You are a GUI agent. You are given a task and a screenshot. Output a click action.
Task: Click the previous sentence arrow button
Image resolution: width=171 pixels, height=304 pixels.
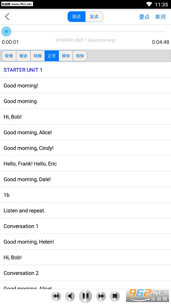[70, 296]
